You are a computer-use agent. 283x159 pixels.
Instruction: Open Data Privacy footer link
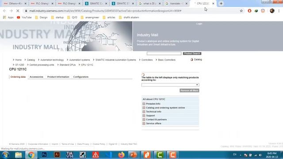83,144
